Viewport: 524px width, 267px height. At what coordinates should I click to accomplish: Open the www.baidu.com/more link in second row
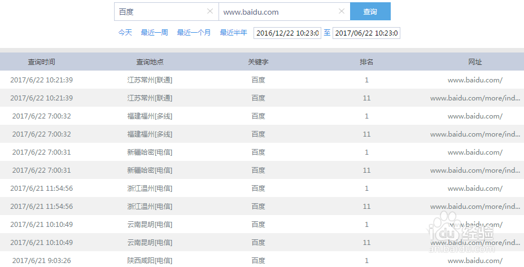(475, 98)
